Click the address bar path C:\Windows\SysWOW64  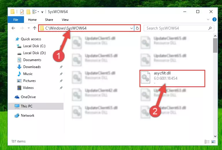pos(66,28)
